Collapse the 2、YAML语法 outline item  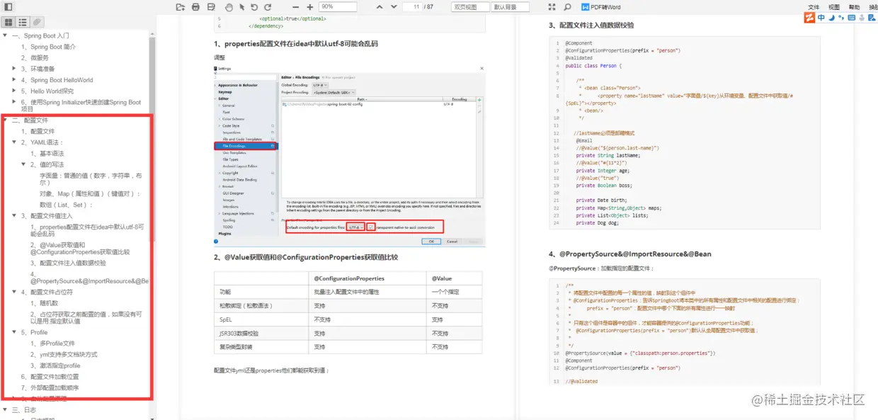[x=14, y=142]
